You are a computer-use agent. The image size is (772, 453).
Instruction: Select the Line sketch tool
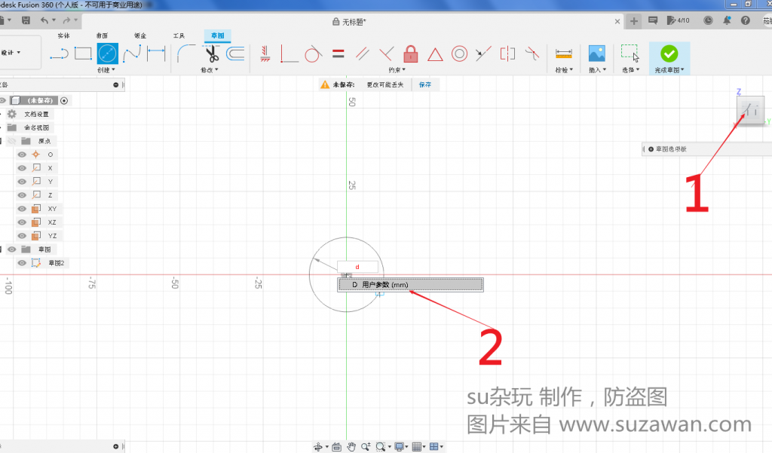pyautogui.click(x=59, y=54)
